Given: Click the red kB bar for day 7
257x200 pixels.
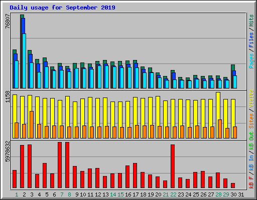Looking at the screenshot, I should (60, 165).
